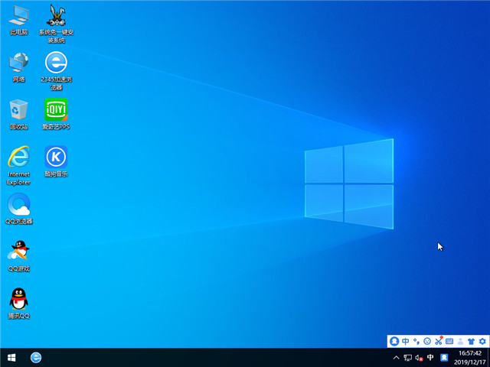490x367 pixels.
Task: Toggle punctuation mode on IME toolbar
Action: [416, 341]
